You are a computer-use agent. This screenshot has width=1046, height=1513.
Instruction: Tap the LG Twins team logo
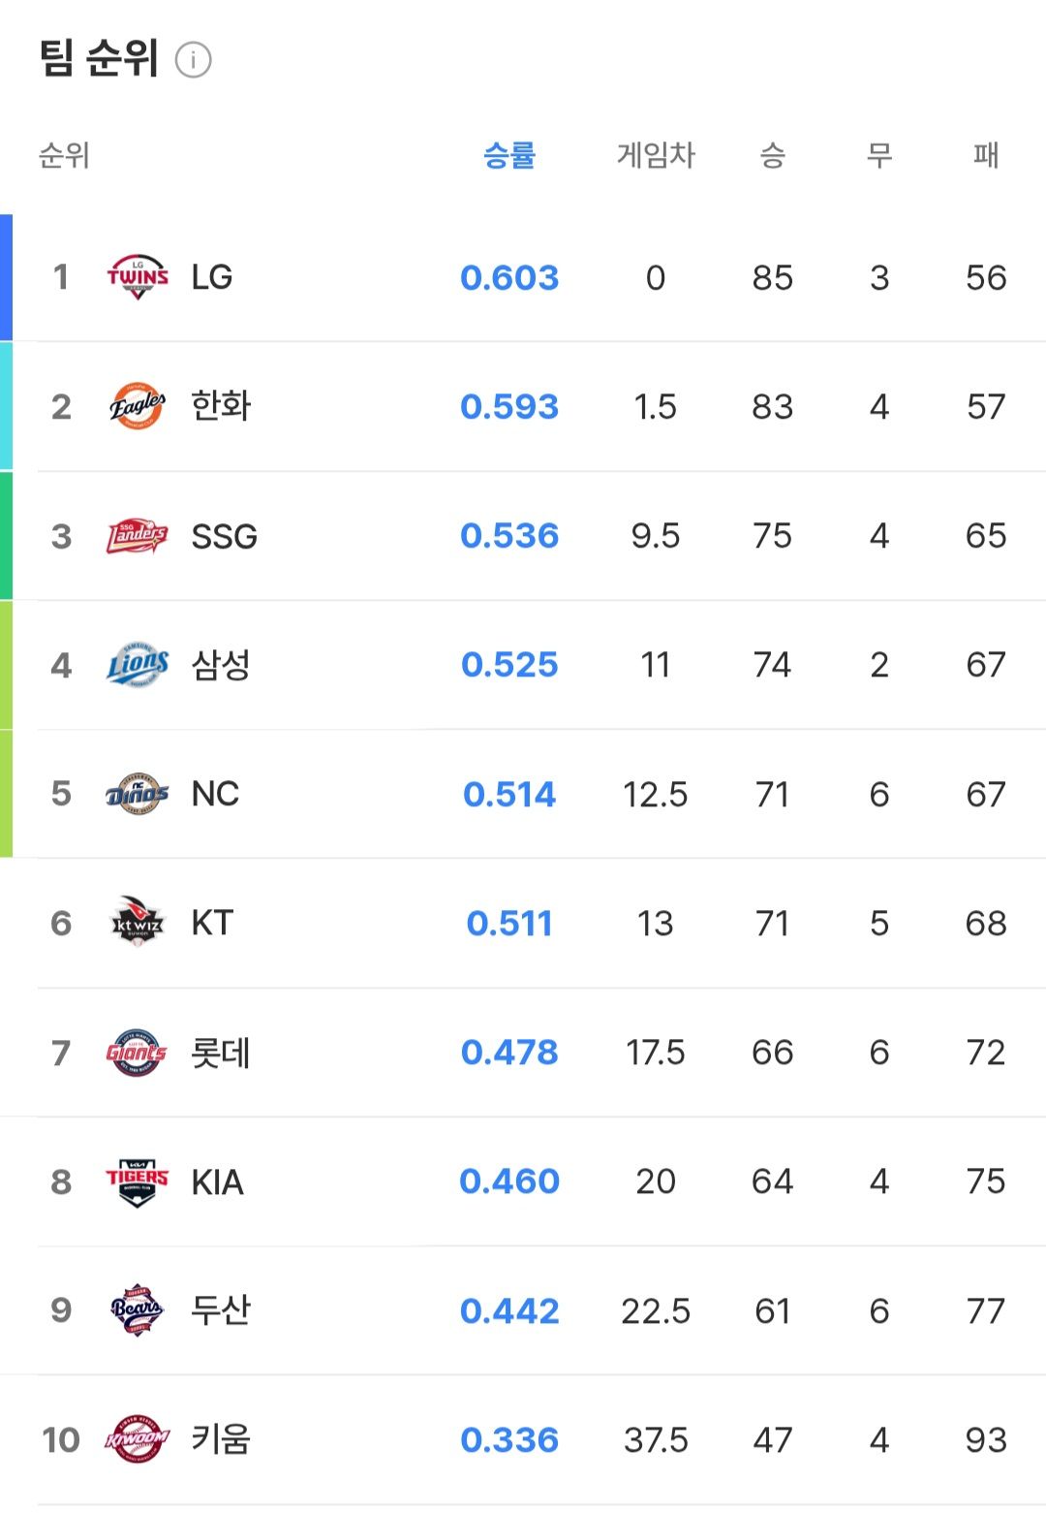pyautogui.click(x=137, y=277)
